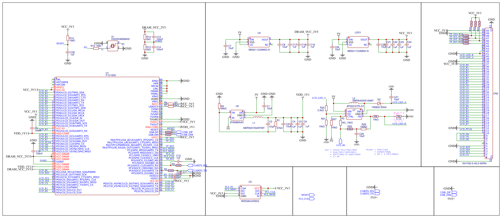Select the LCD_BL port symbol
The width and height of the screenshot is (502, 218).
(x=340, y=141)
